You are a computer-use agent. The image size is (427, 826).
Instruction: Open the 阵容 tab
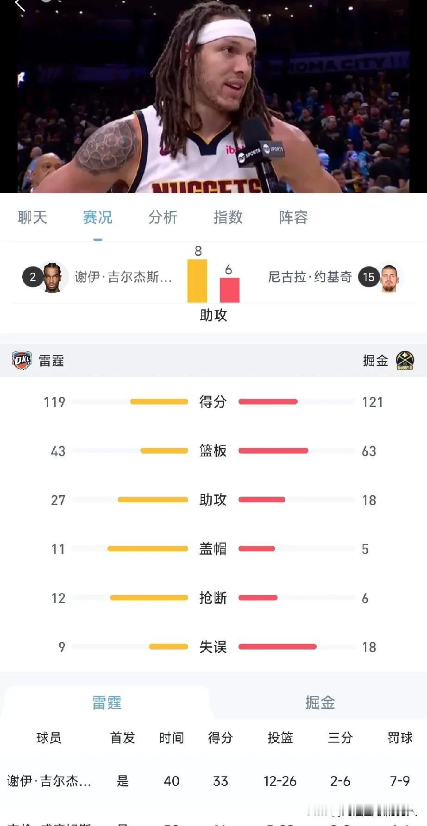[x=293, y=217]
